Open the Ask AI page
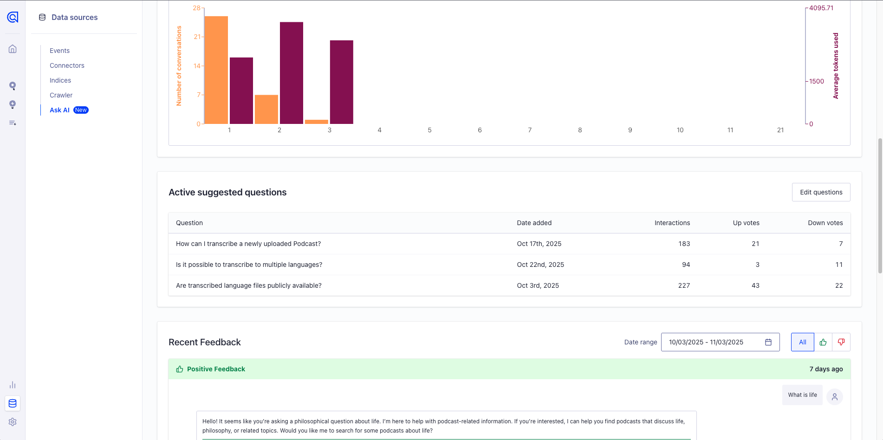 (59, 110)
